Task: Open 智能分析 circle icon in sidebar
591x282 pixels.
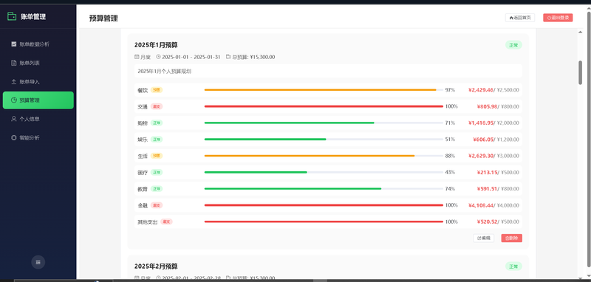Action: click(x=13, y=138)
